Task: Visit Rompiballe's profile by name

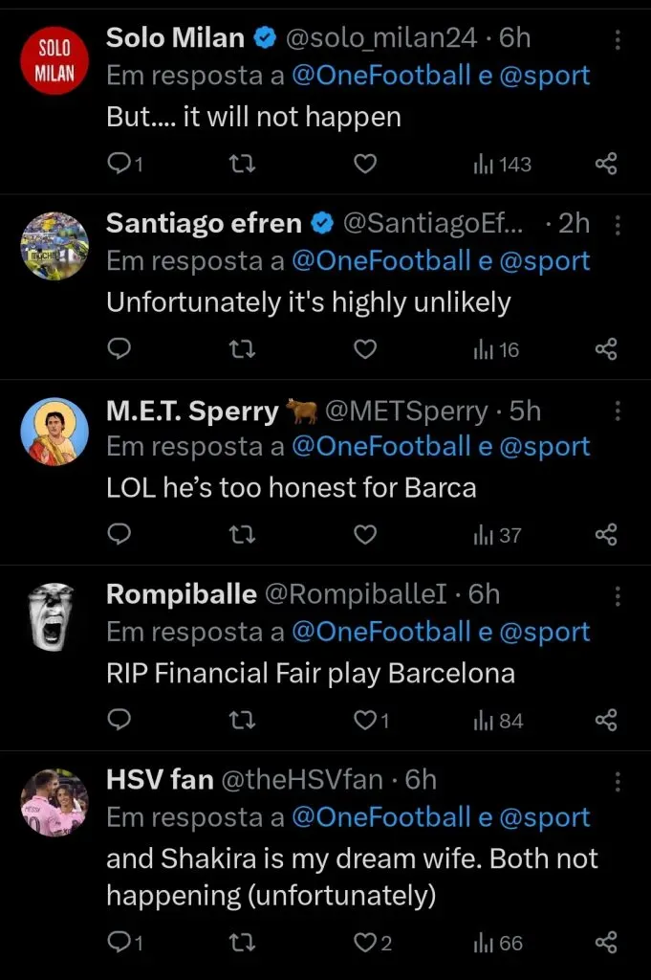Action: (181, 594)
